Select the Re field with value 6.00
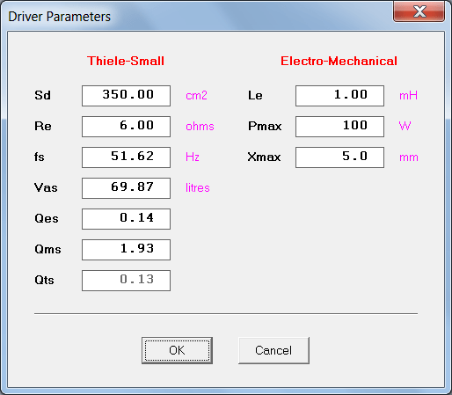The height and width of the screenshot is (395, 452). pyautogui.click(x=126, y=127)
